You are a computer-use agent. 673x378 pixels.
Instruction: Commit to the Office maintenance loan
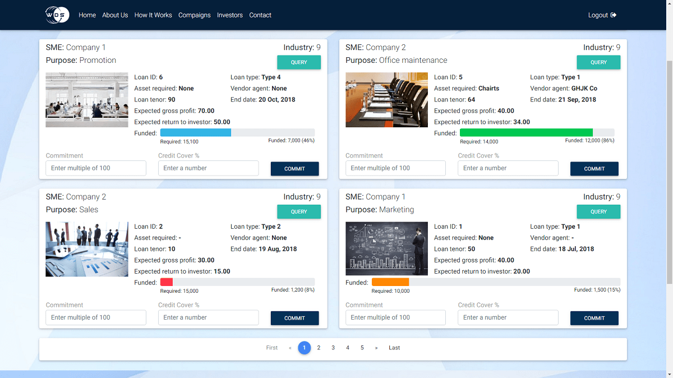click(x=594, y=169)
